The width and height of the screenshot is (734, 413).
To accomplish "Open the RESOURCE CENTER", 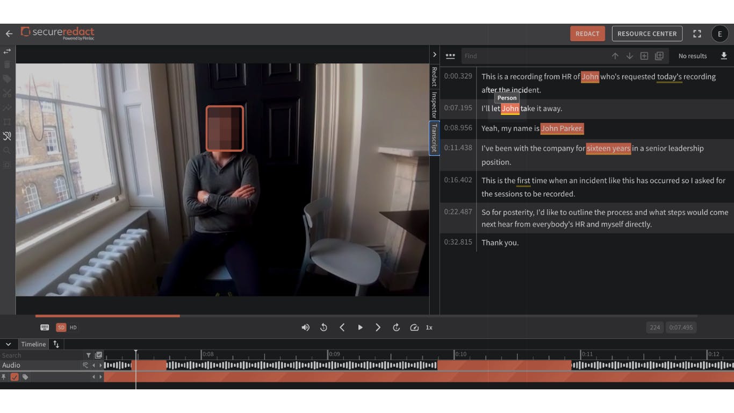I will (x=647, y=34).
